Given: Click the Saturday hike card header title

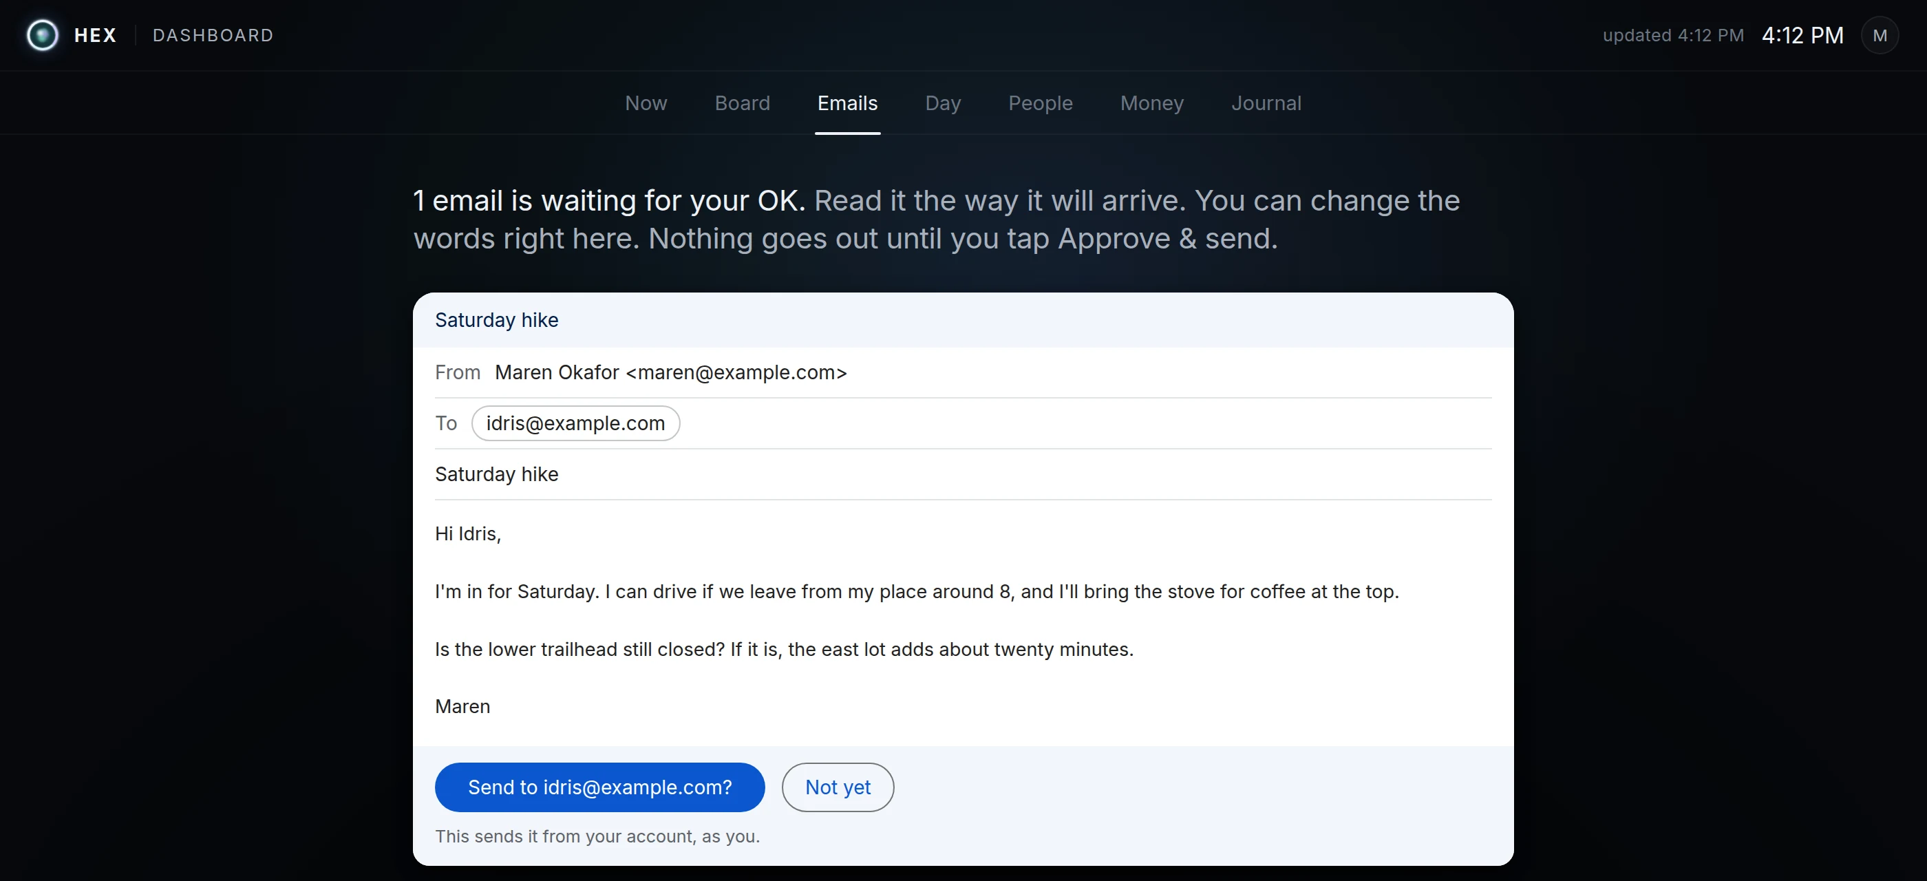Looking at the screenshot, I should [497, 320].
